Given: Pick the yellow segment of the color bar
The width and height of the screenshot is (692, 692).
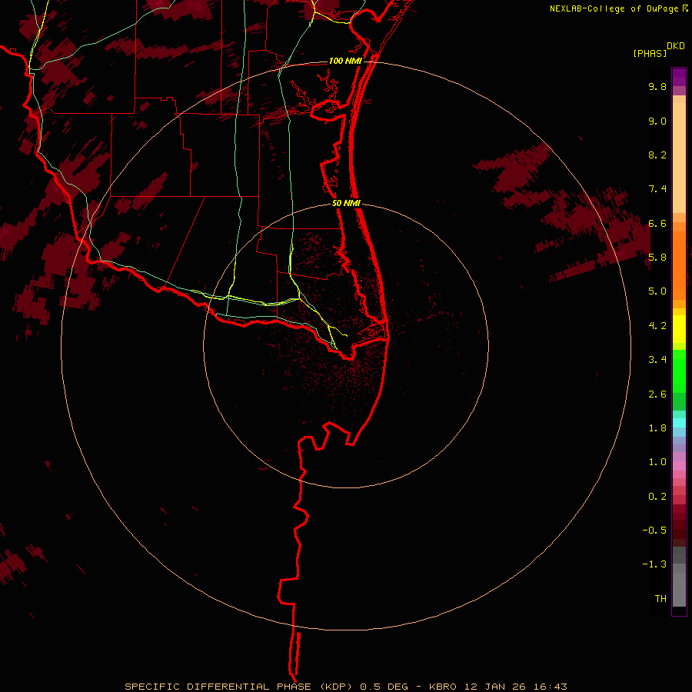Looking at the screenshot, I should tap(679, 329).
